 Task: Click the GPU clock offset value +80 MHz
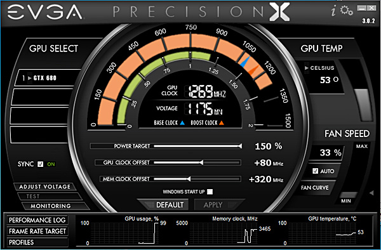(x=269, y=162)
